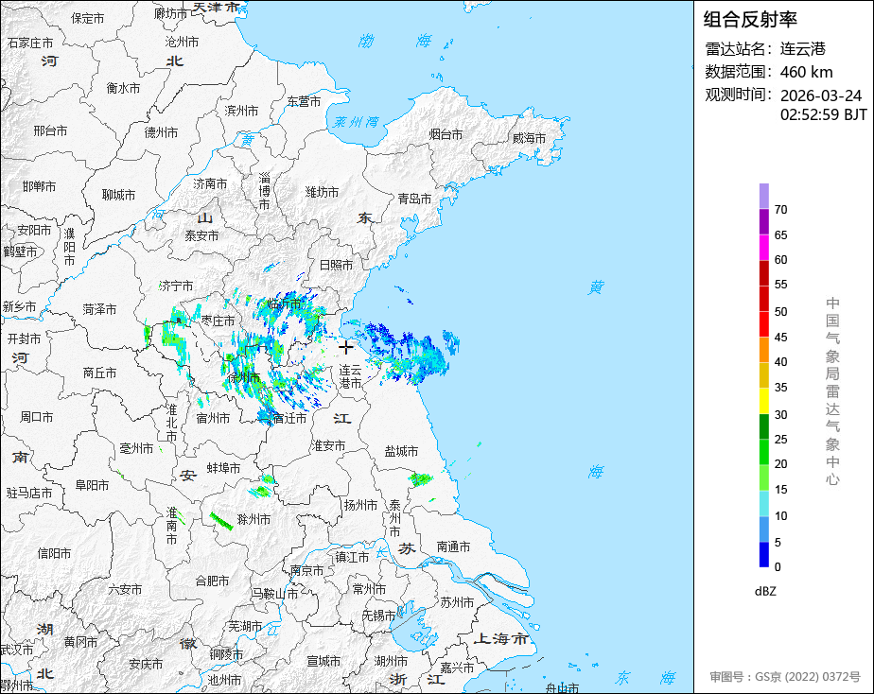874x694 pixels.
Task: Select the orange 40-45 dBZ legend swatch
Action: 764,350
